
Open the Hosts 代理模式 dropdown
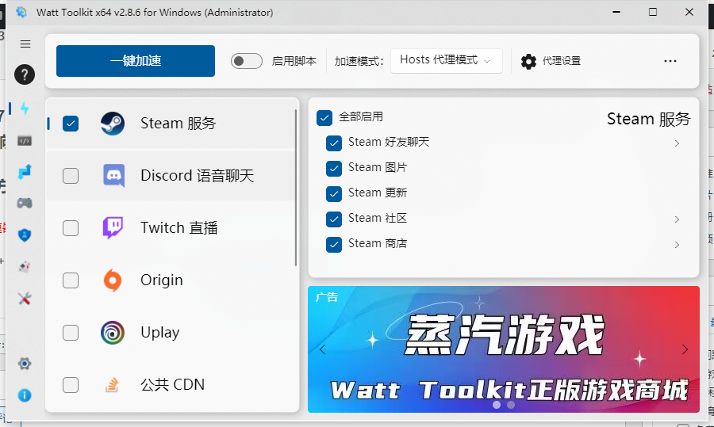[446, 60]
